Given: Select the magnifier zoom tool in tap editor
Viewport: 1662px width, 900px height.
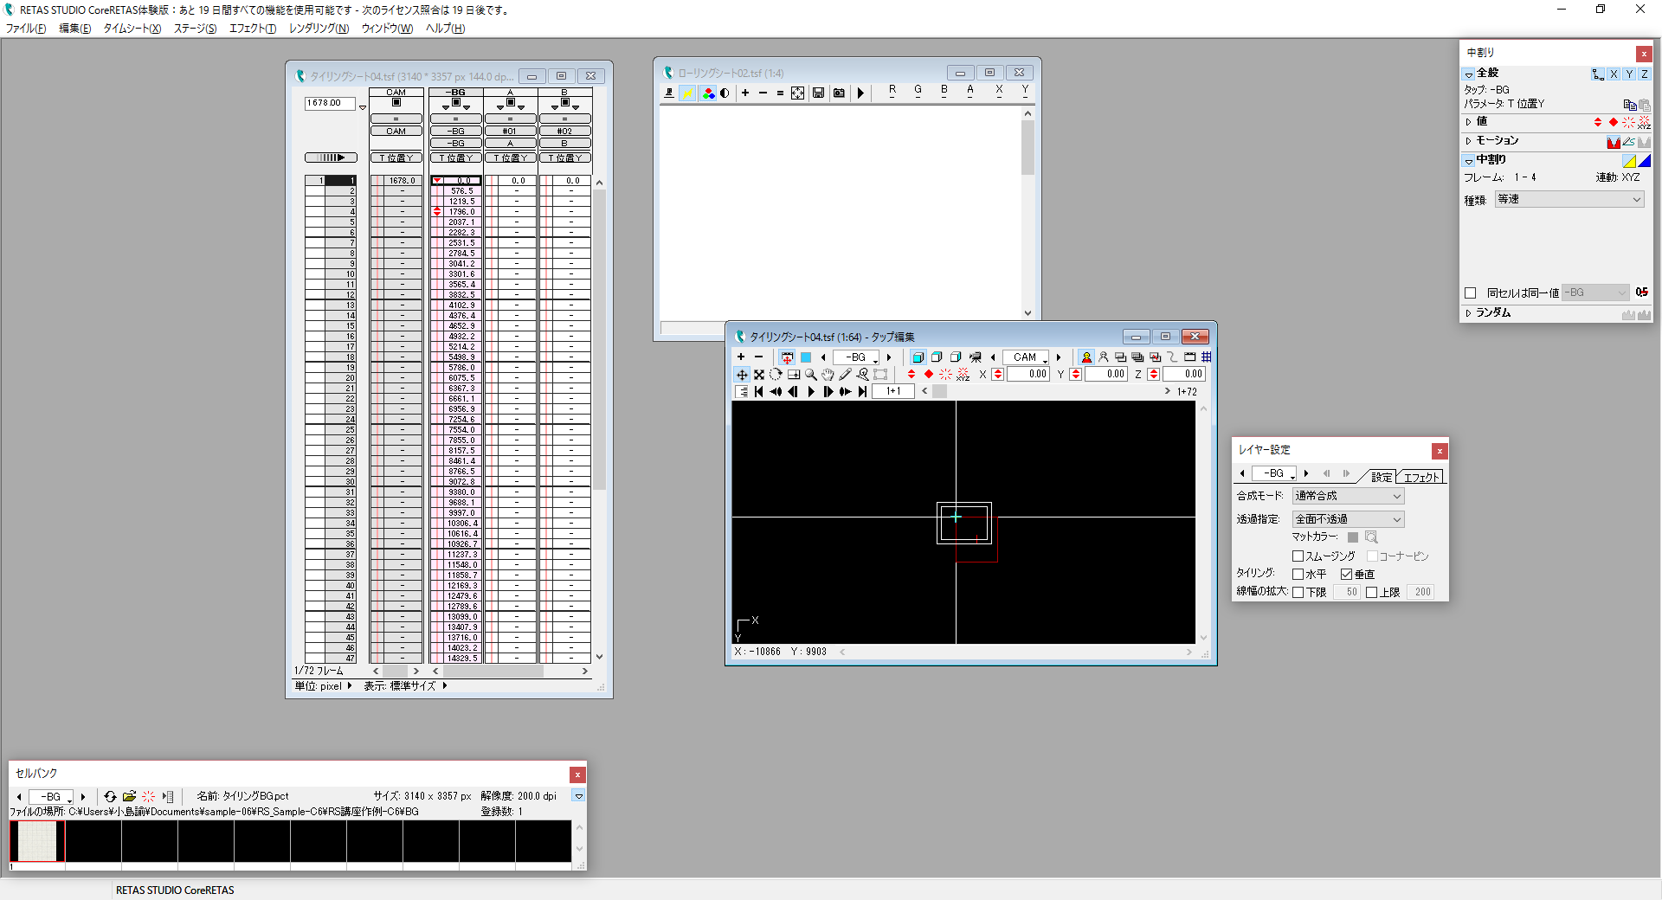Looking at the screenshot, I should [x=810, y=375].
